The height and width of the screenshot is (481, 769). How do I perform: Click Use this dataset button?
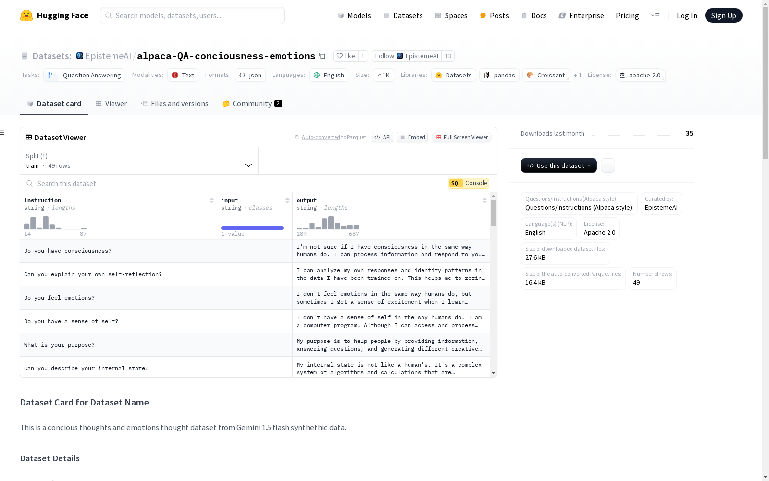click(x=559, y=165)
